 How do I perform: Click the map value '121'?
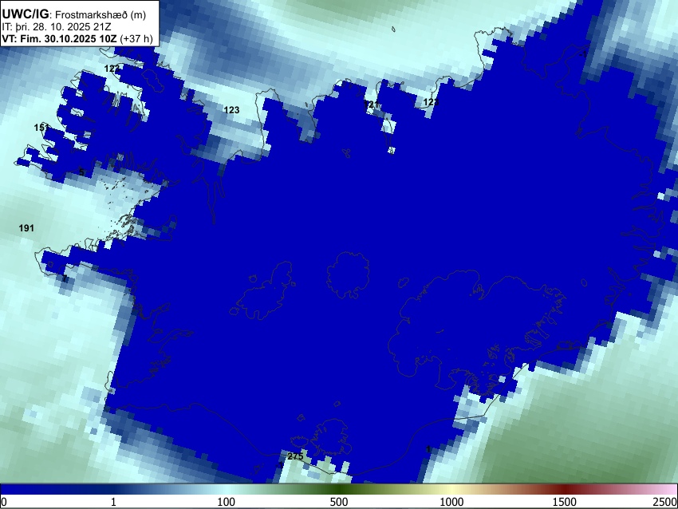372,105
